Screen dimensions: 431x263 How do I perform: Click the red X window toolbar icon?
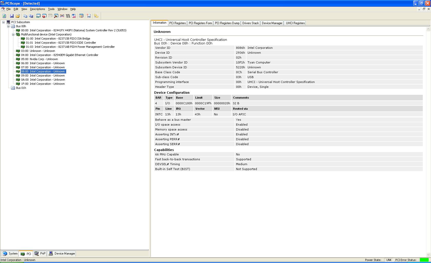point(44,16)
